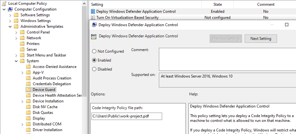
Task: Click the Local Computer Policy scroll icon
Action: (x=4, y=4)
